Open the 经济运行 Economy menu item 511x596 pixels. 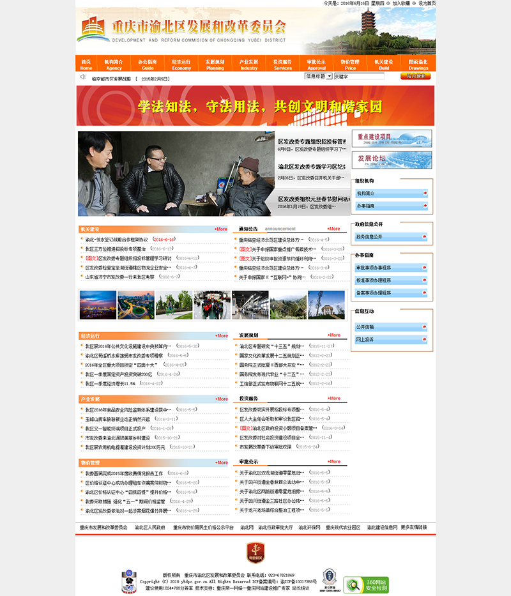(181, 65)
